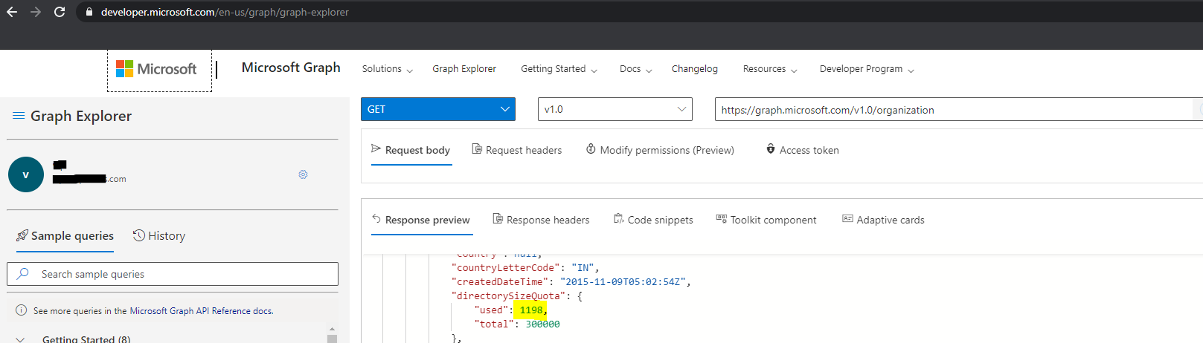Click the History clock icon
1203x343 pixels.
(x=138, y=235)
